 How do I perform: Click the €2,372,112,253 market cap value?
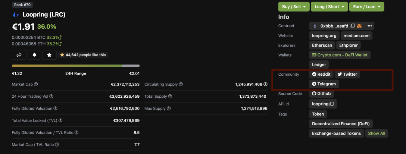(125, 84)
